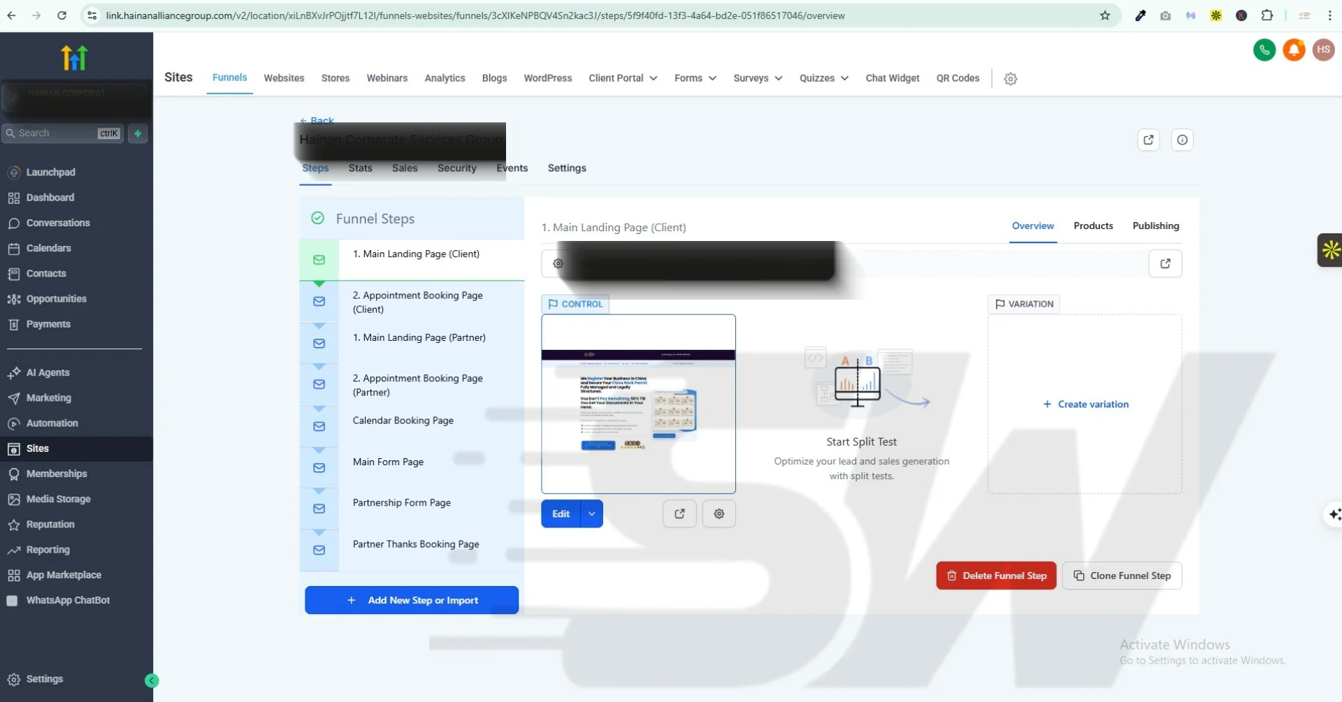Expand the Edit button dropdown arrow
This screenshot has height=702, width=1342.
point(592,514)
